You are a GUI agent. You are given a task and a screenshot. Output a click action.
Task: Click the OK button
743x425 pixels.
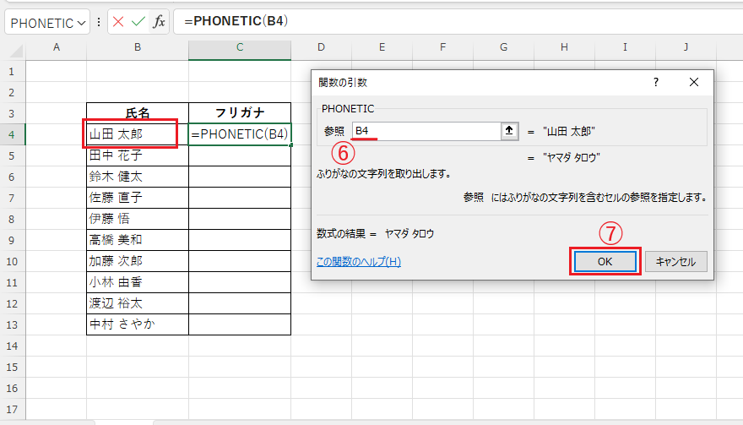(605, 261)
